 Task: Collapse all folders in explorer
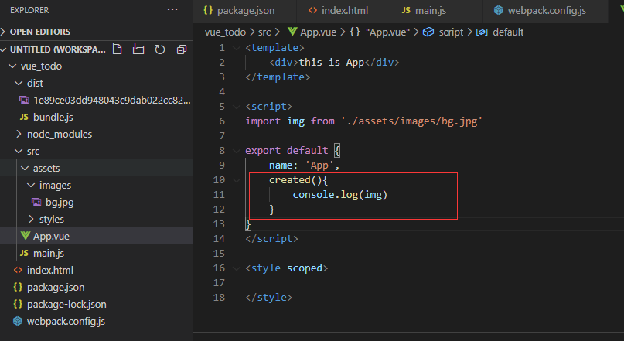pos(182,49)
